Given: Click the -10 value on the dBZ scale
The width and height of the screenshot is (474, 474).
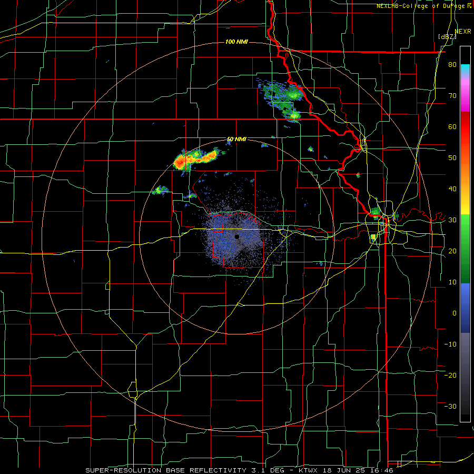Looking at the screenshot, I should (450, 344).
